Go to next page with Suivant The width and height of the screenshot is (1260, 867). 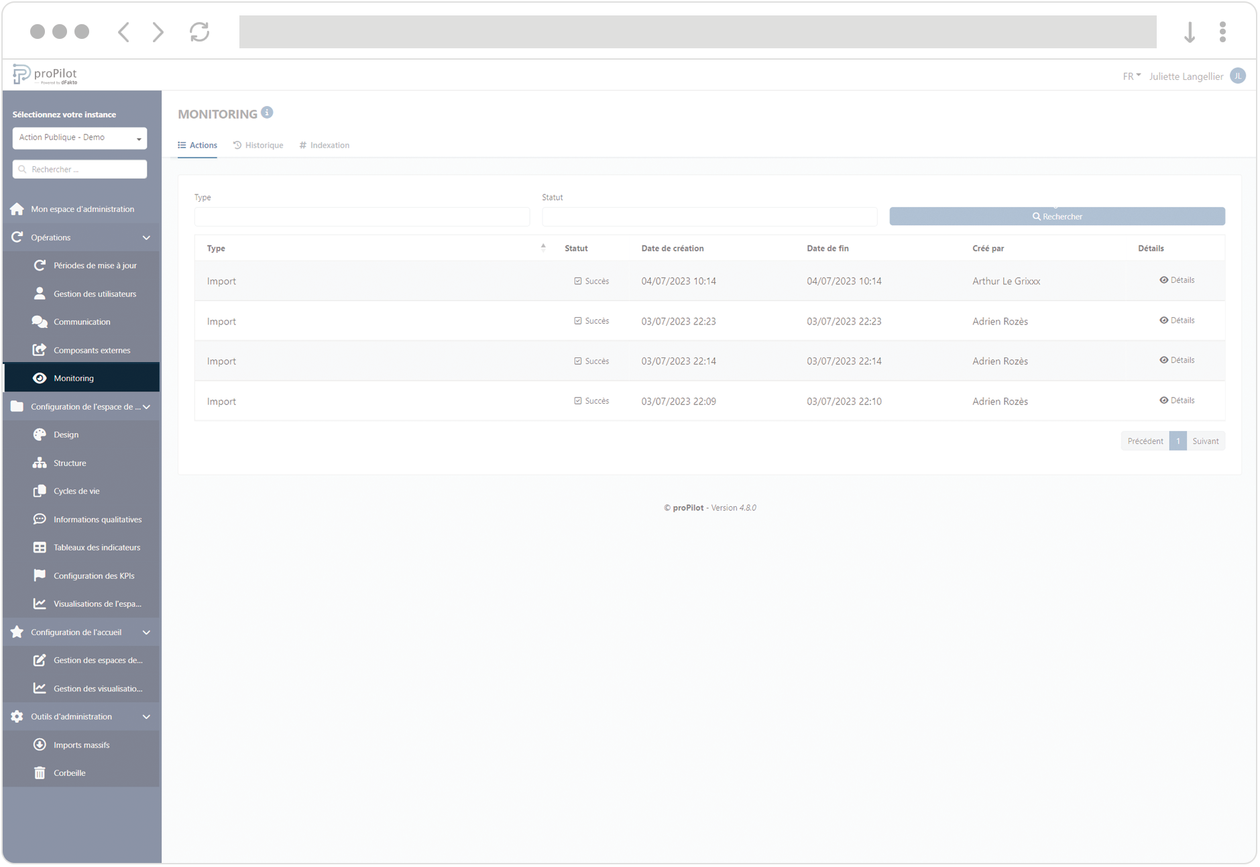[x=1205, y=441]
